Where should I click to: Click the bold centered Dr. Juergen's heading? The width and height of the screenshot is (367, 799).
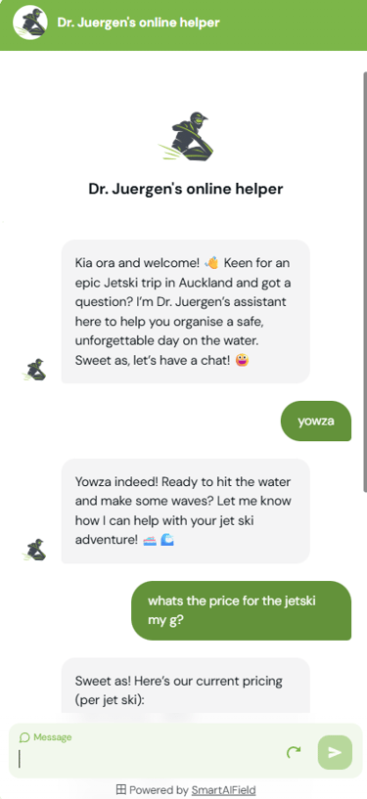[186, 189]
